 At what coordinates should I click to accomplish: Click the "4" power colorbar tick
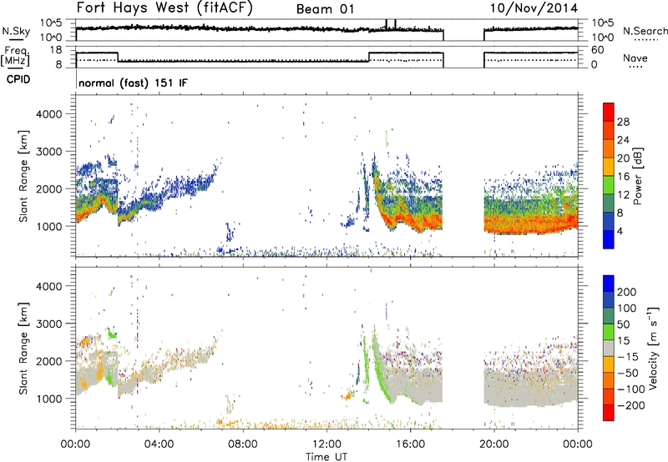coord(620,231)
